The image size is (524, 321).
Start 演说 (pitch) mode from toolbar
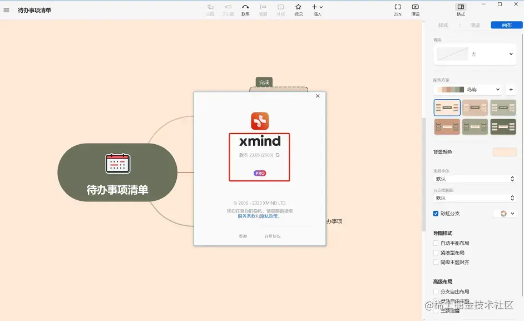[416, 10]
